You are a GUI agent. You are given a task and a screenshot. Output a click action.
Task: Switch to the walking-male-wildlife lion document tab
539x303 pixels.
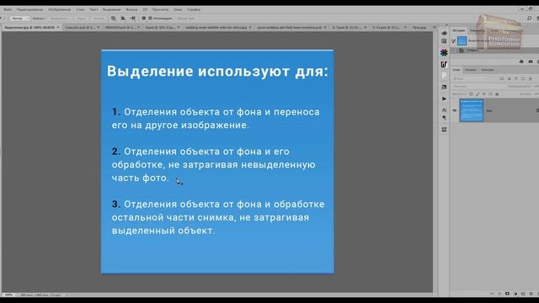216,27
